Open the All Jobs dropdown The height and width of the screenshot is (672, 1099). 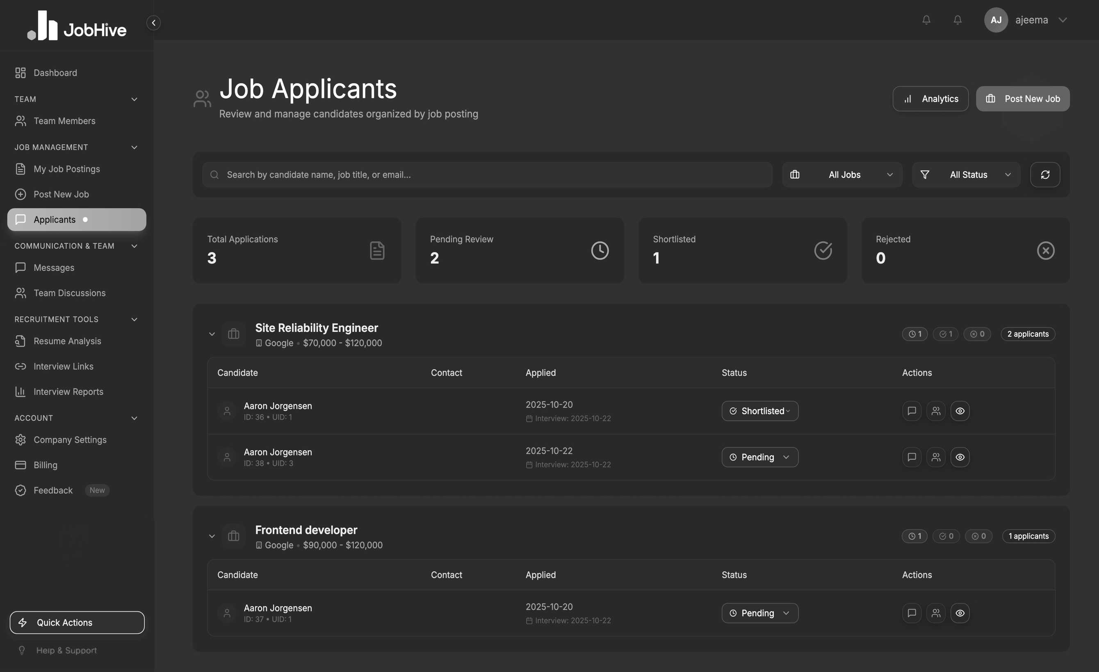(x=844, y=174)
